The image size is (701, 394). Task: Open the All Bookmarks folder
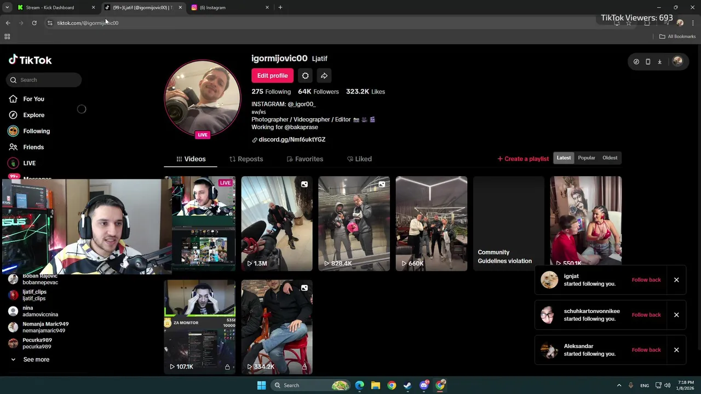point(677,37)
